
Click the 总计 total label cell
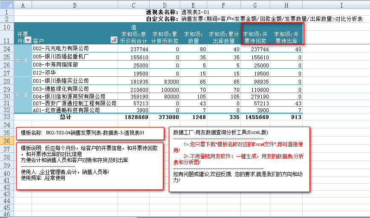(66, 116)
